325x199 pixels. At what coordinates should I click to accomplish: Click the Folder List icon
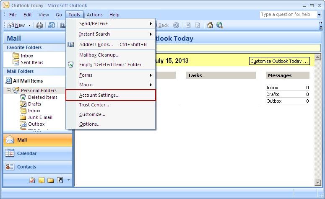[x=51, y=180]
